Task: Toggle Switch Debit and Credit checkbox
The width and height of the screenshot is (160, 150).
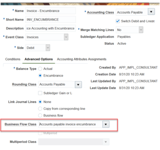Action: [118, 21]
